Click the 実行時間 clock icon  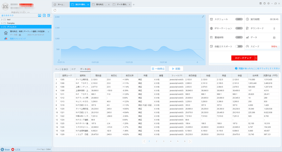pyautogui.click(x=247, y=19)
